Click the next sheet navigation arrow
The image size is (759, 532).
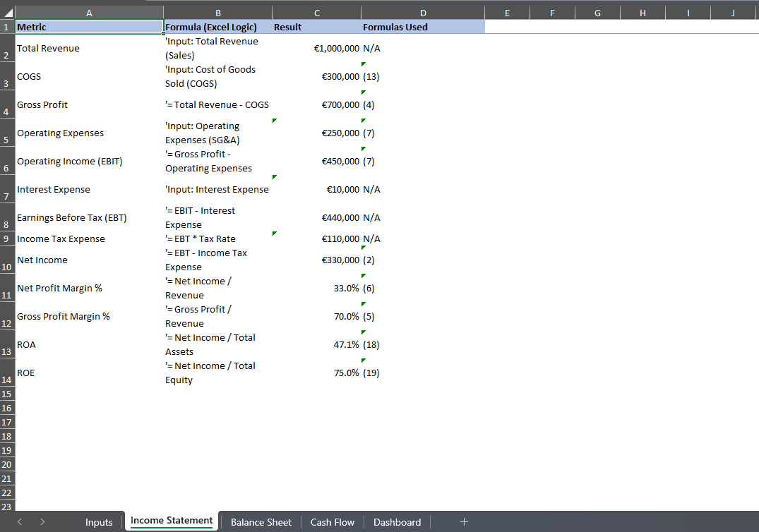(42, 522)
